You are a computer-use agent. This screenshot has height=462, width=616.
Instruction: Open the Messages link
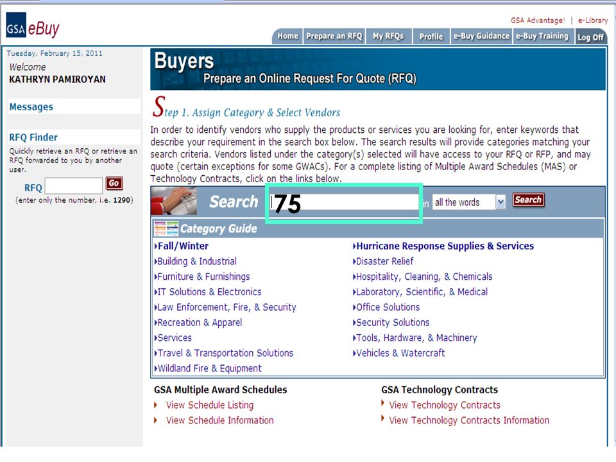pyautogui.click(x=31, y=107)
